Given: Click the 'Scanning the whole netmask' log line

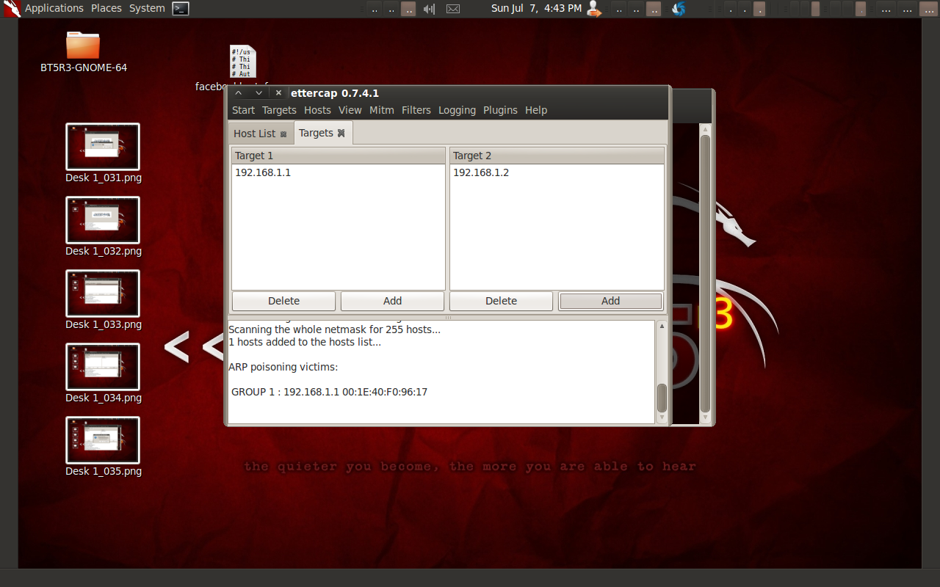Looking at the screenshot, I should [334, 329].
